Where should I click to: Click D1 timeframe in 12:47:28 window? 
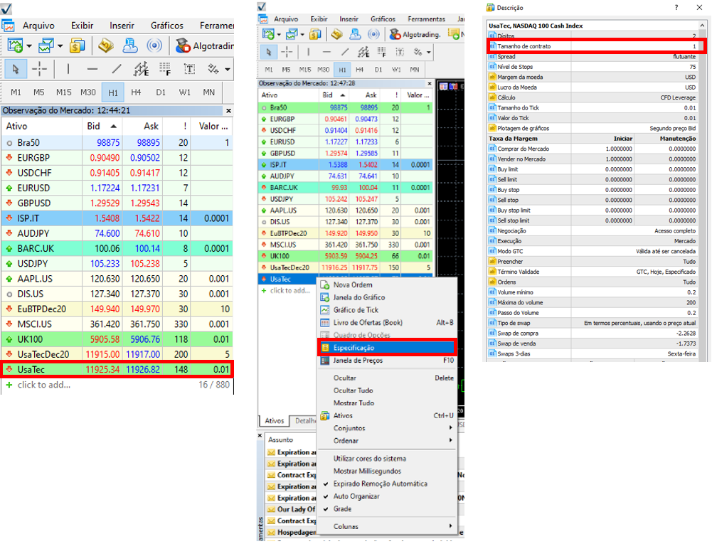click(x=378, y=70)
